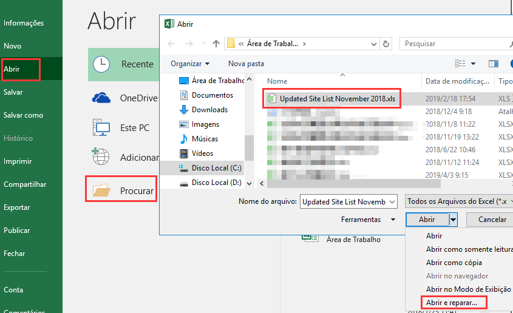Select the Recente clock icon

coord(101,64)
